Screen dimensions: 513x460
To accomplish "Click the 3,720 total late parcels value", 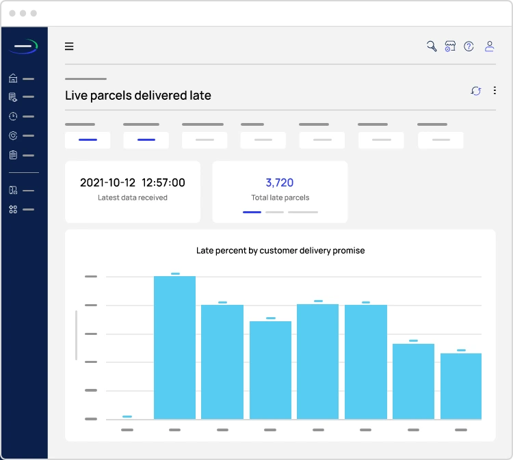I will click(280, 182).
